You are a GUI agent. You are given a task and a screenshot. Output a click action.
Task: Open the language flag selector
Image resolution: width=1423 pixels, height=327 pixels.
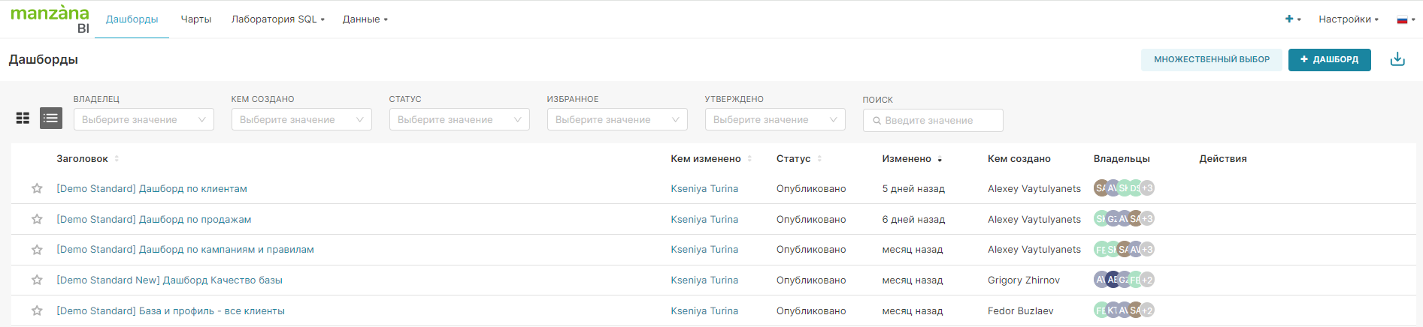coord(1405,19)
